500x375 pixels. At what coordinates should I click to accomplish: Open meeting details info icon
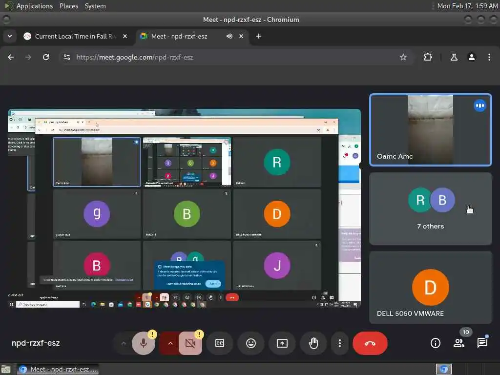tap(435, 343)
